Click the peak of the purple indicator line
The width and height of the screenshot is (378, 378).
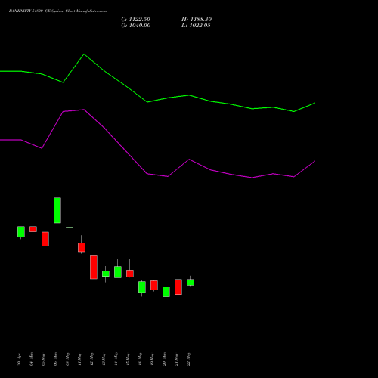pos(84,110)
